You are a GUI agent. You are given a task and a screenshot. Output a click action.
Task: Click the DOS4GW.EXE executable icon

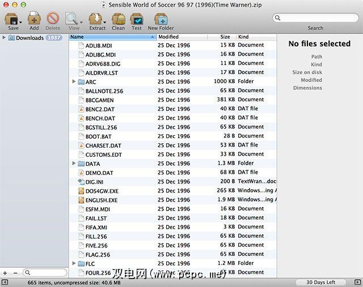click(x=81, y=191)
